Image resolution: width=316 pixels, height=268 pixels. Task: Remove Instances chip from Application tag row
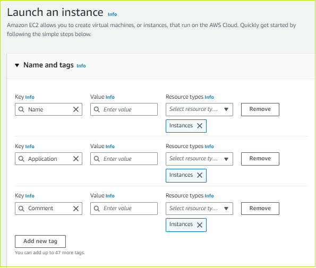[x=200, y=175]
